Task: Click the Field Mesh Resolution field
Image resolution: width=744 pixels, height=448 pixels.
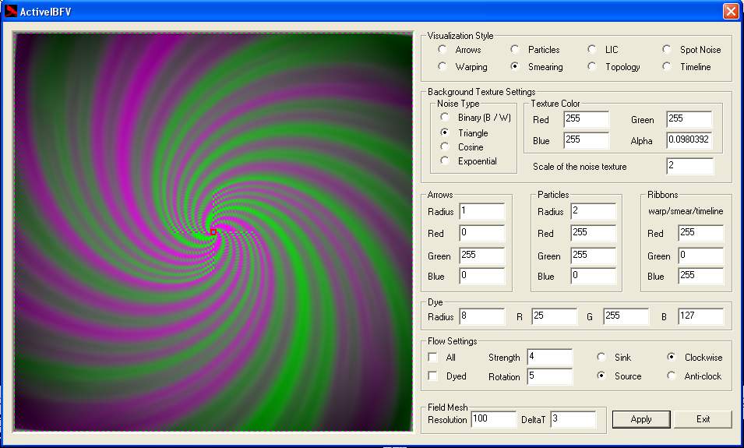Action: (x=493, y=419)
